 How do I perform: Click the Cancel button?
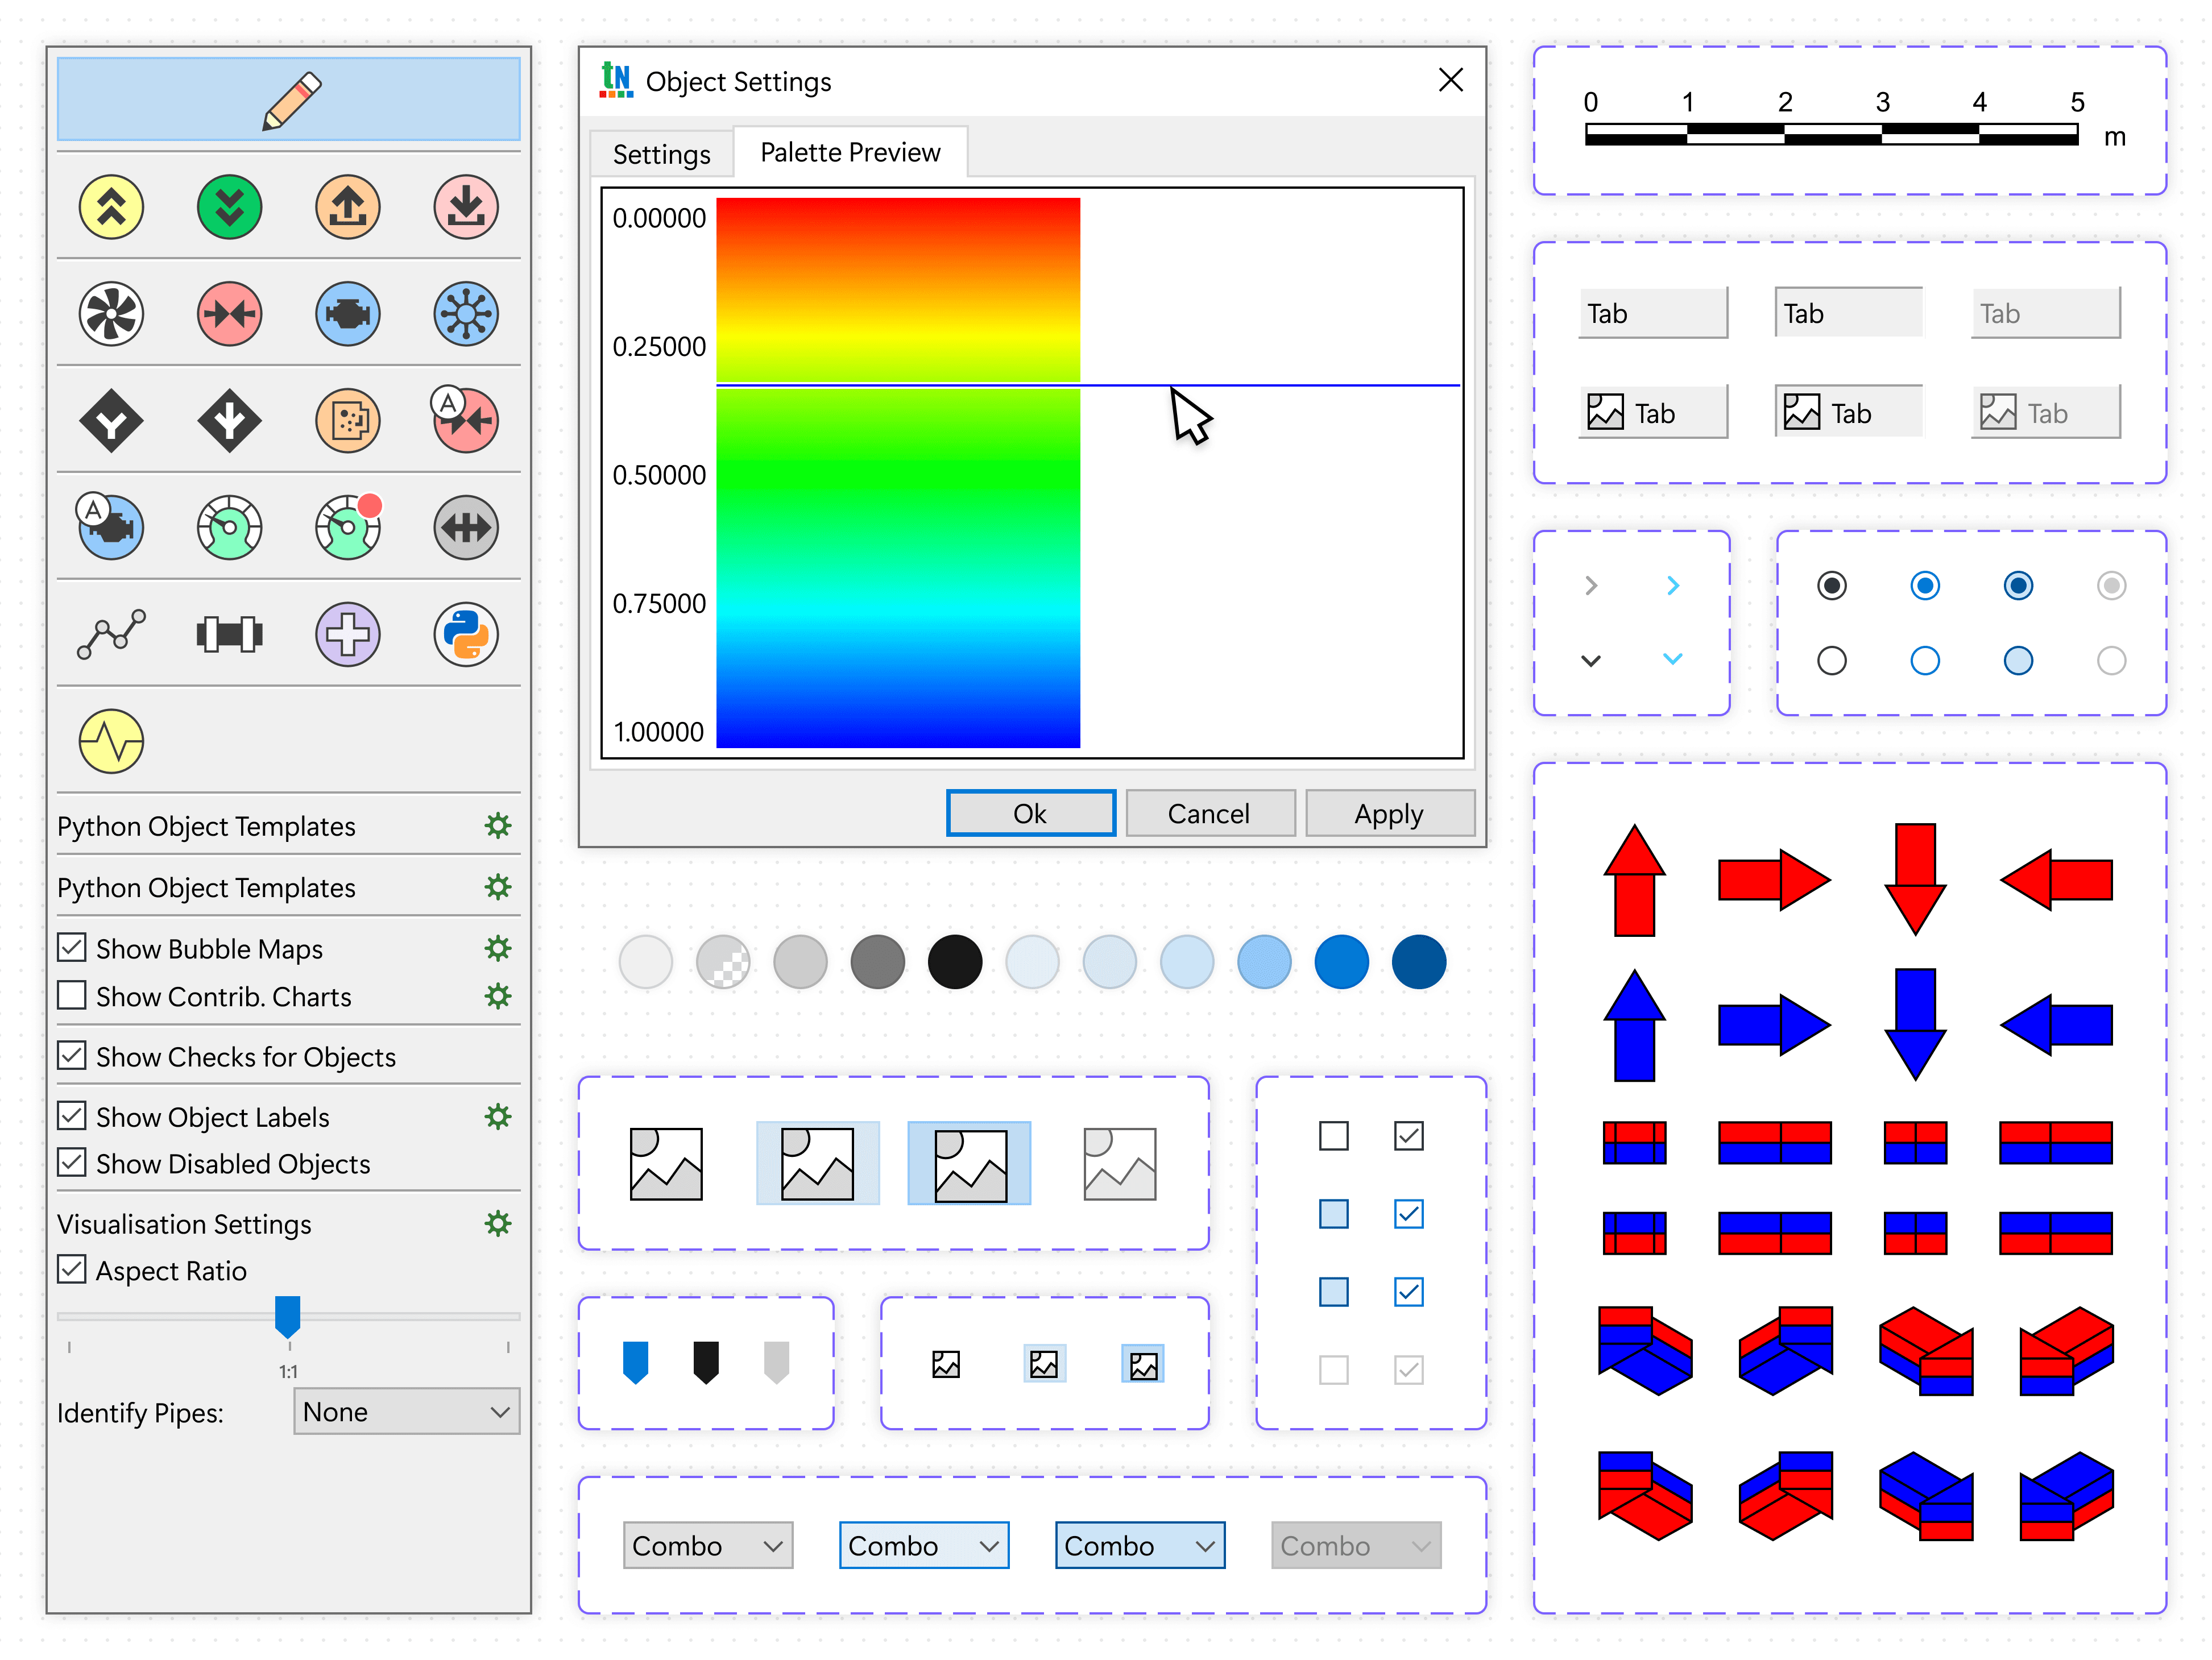point(1209,813)
